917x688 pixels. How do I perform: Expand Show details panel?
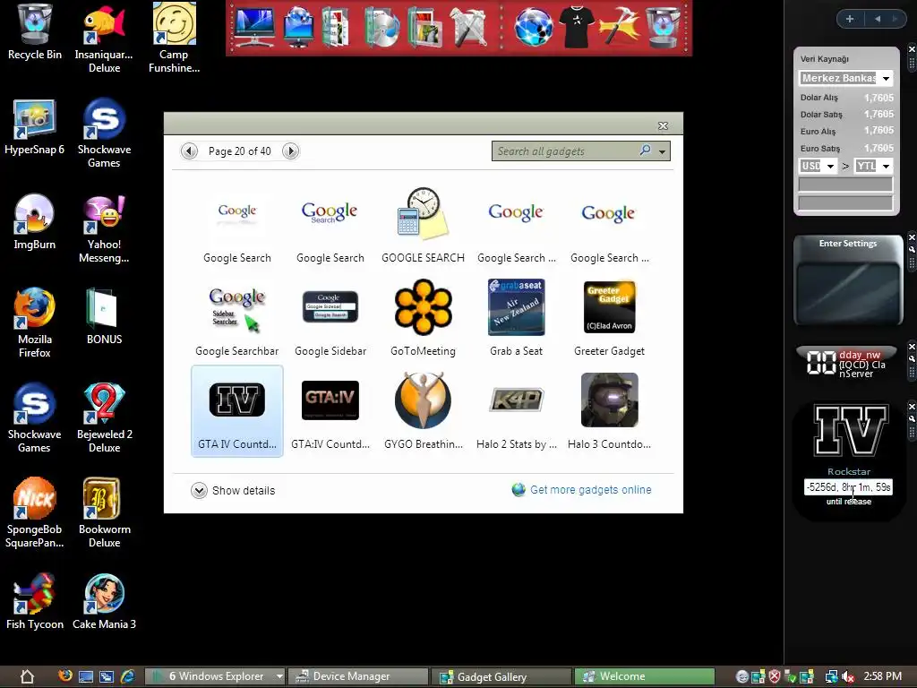[x=233, y=490]
